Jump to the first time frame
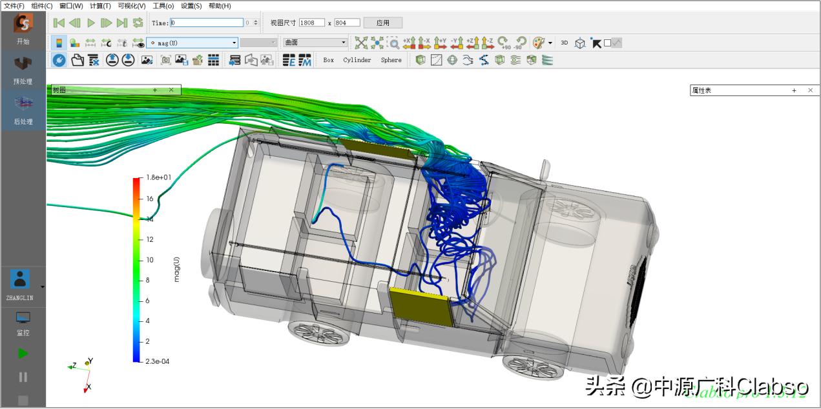Image resolution: width=821 pixels, height=409 pixels. [x=59, y=23]
